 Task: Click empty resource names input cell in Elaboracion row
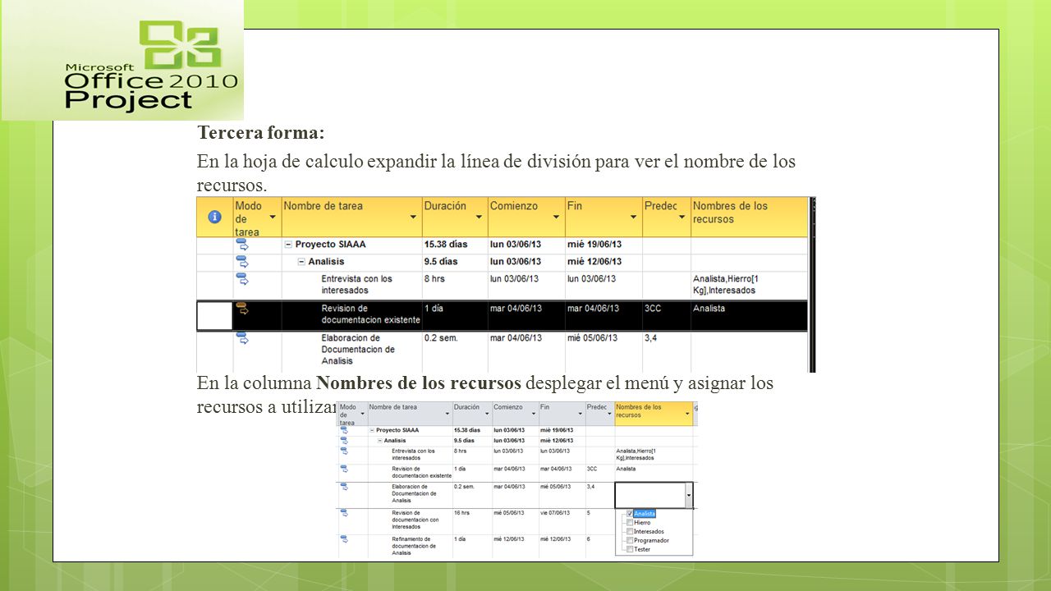point(649,495)
